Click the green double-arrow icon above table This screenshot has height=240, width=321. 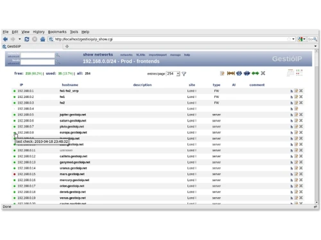(x=255, y=74)
